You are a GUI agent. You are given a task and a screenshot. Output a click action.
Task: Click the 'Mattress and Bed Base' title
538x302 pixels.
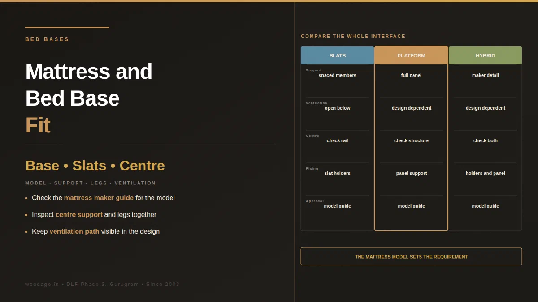click(x=89, y=85)
